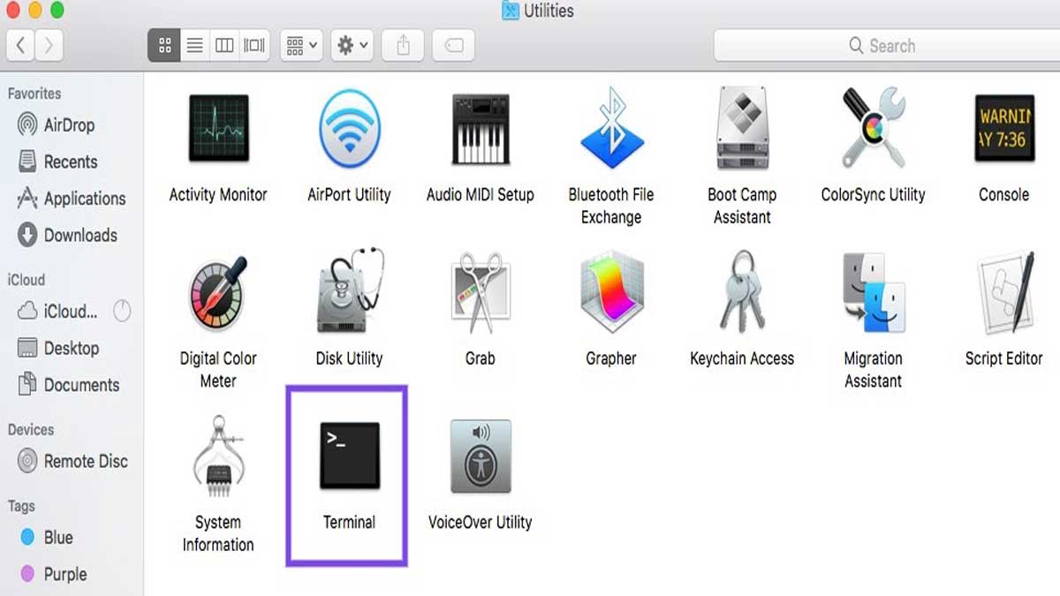Click the Share button in the toolbar
The width and height of the screenshot is (1060, 596).
tap(402, 45)
